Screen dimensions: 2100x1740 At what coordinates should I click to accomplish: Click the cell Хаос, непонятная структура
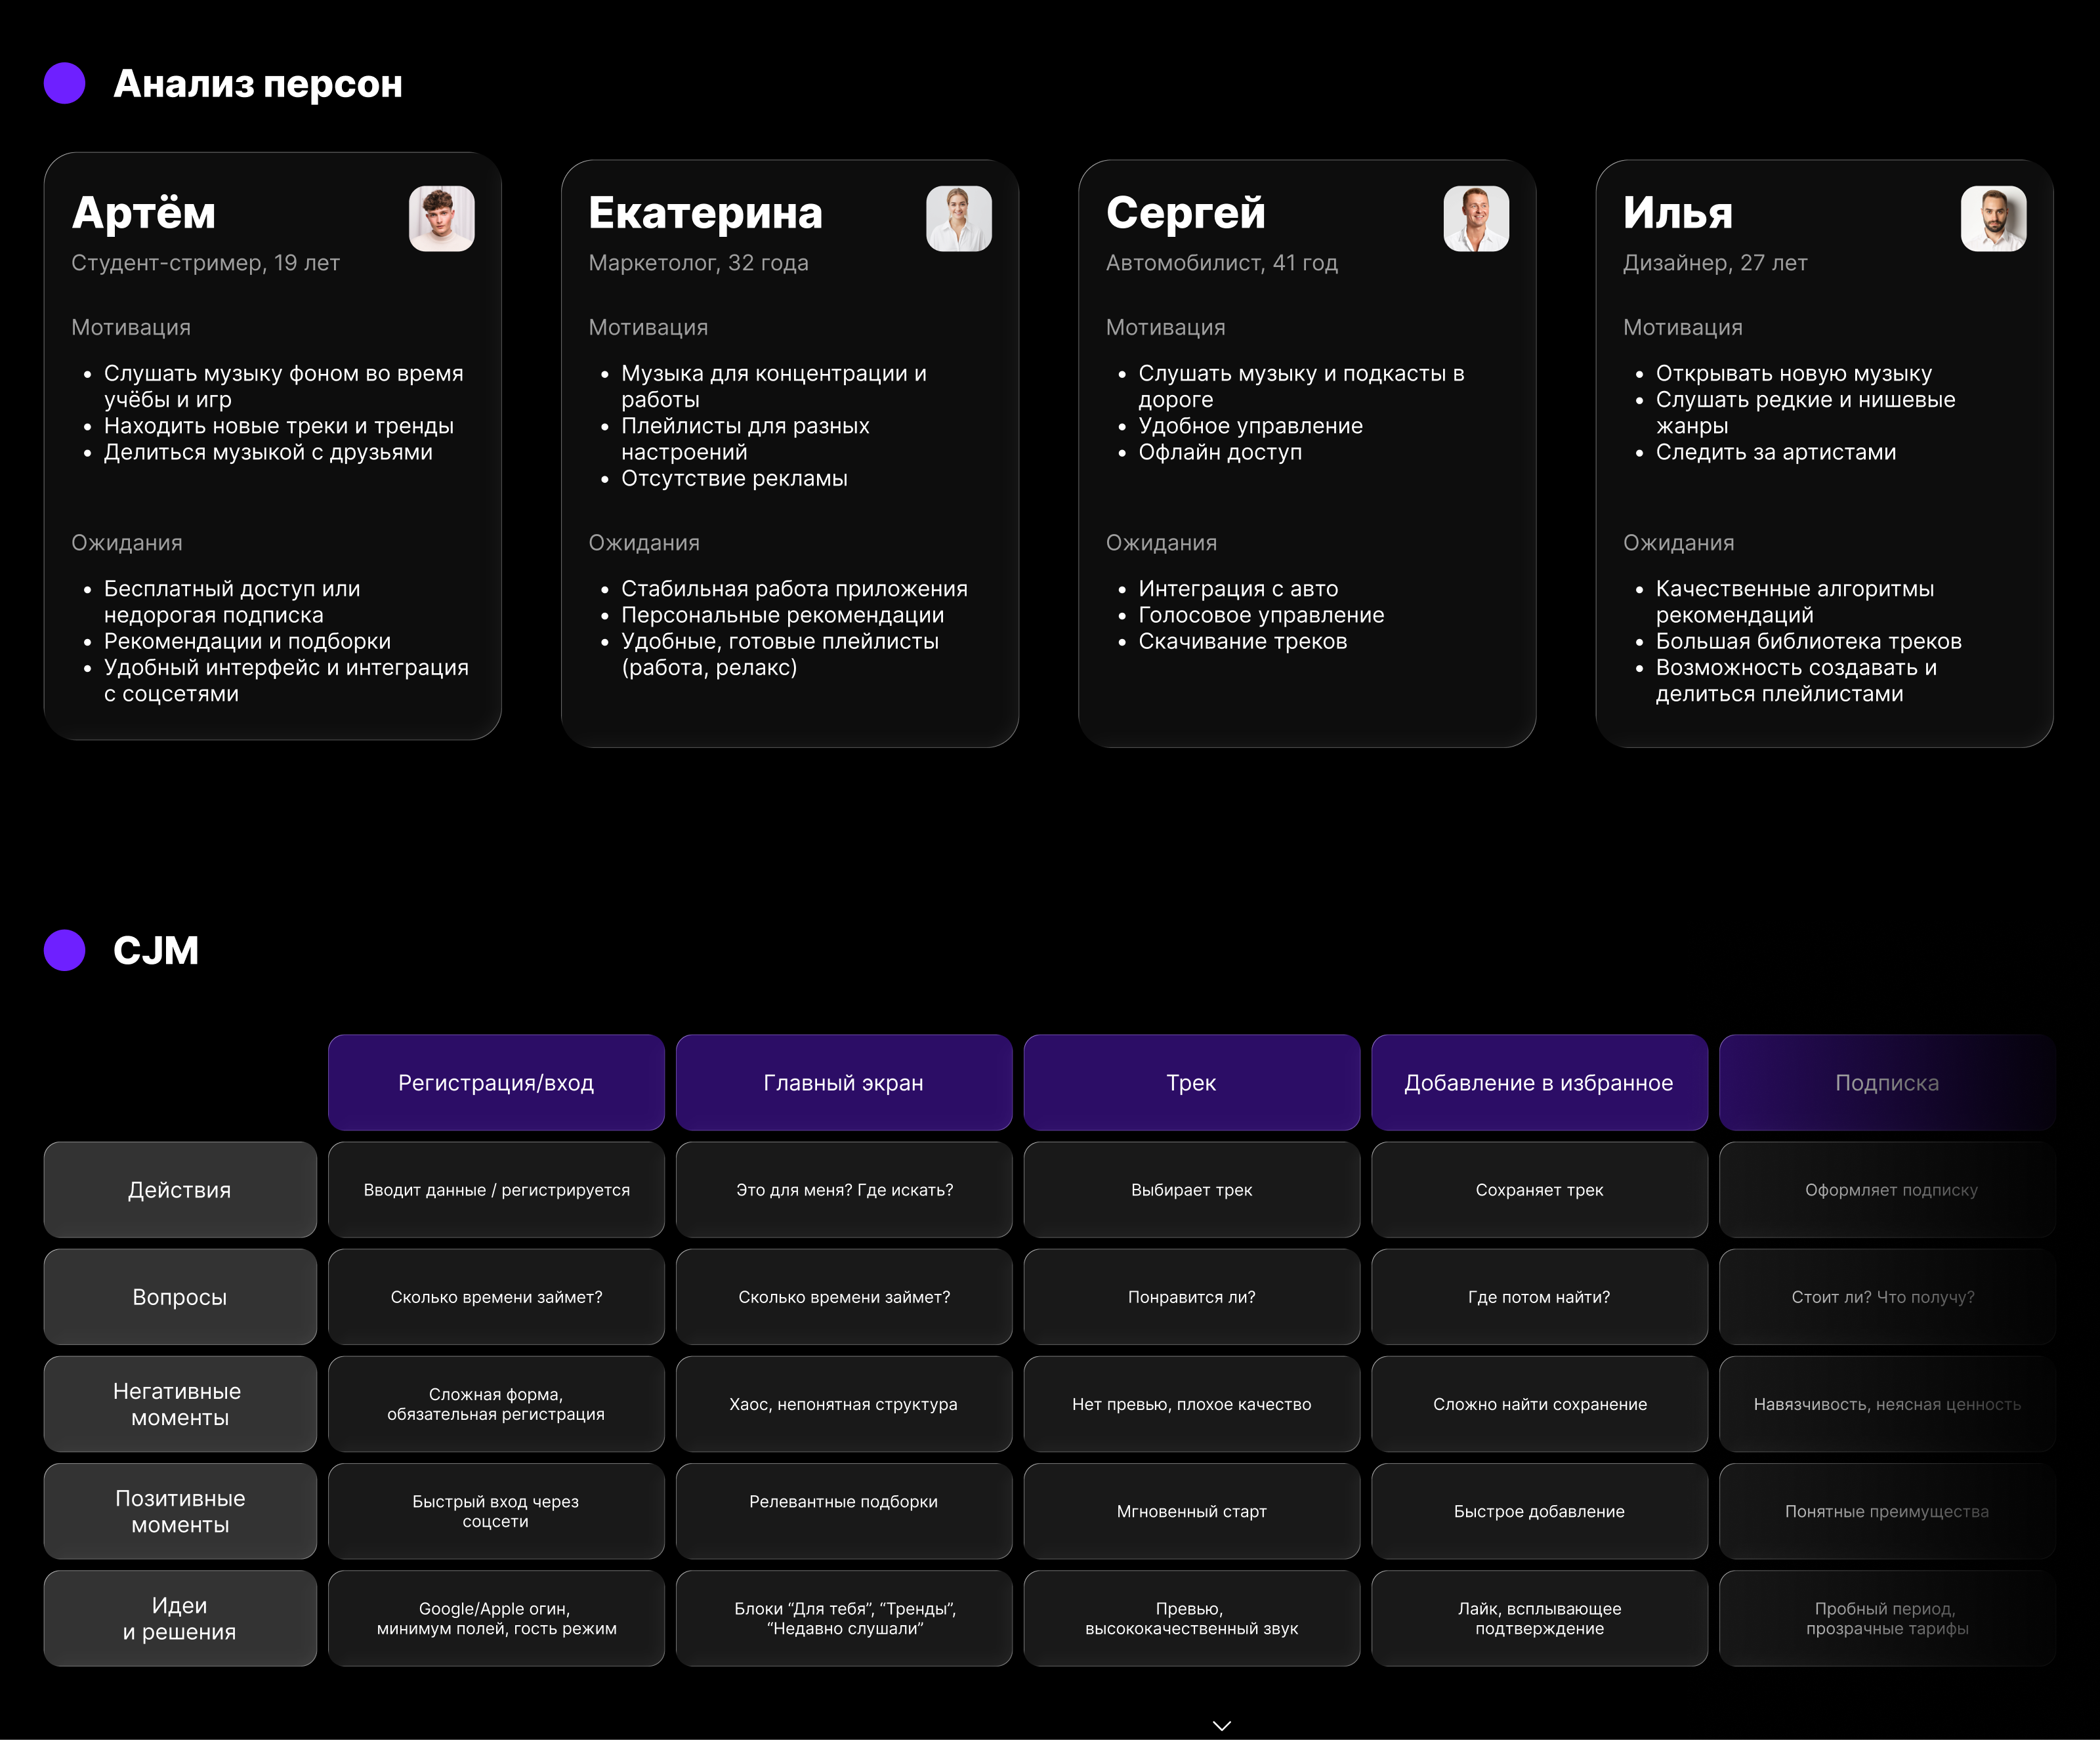pos(844,1404)
